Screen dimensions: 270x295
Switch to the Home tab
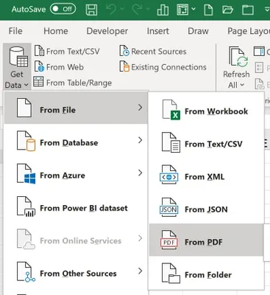[x=56, y=31]
